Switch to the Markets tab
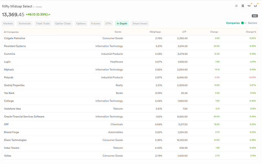 point(8,24)
